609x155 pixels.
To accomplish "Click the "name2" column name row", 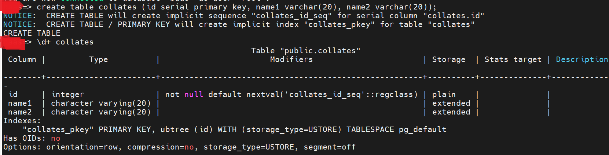I will pyautogui.click(x=20, y=112).
